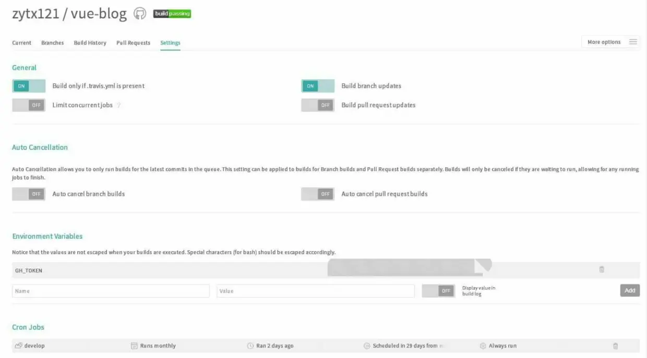Click the gear icon beside Always run
Viewport: 647px width, 358px height.
click(483, 345)
